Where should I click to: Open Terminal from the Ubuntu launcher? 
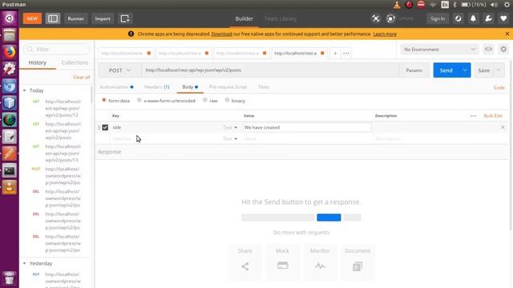click(x=9, y=170)
